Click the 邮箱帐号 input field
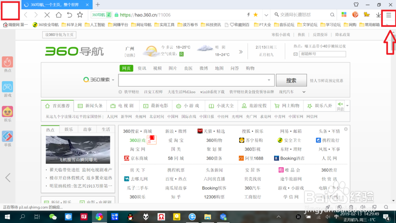 322,54
